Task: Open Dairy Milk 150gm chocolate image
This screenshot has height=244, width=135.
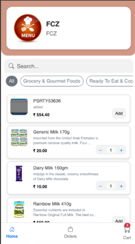Action: [19, 174]
